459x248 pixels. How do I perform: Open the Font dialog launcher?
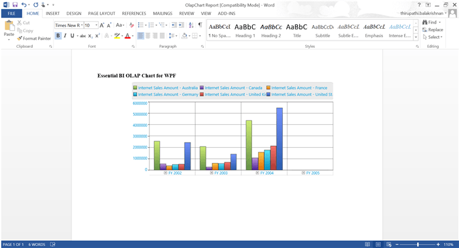coord(133,46)
